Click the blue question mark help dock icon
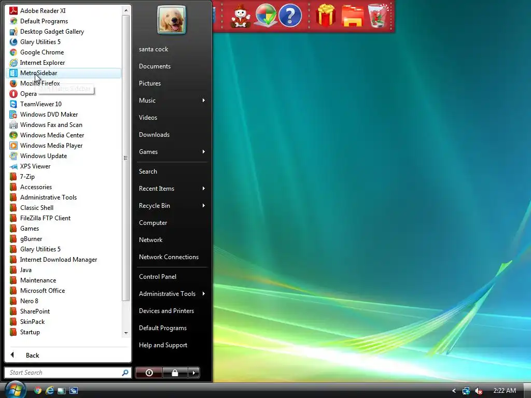 coord(290,16)
